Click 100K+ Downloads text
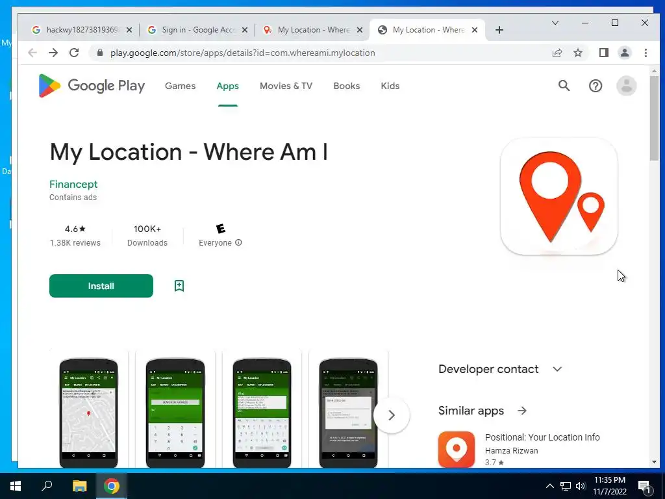 pyautogui.click(x=147, y=235)
